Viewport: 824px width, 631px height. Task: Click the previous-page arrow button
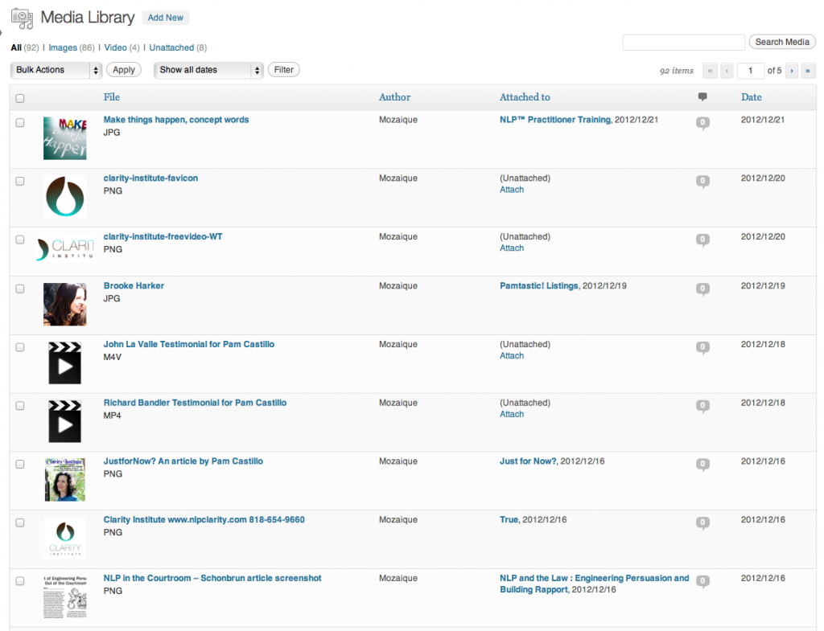[727, 71]
